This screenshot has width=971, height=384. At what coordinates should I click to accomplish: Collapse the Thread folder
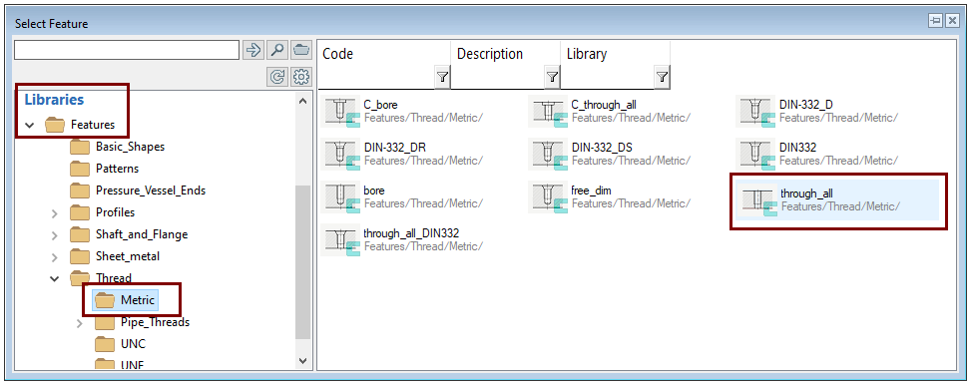point(55,278)
